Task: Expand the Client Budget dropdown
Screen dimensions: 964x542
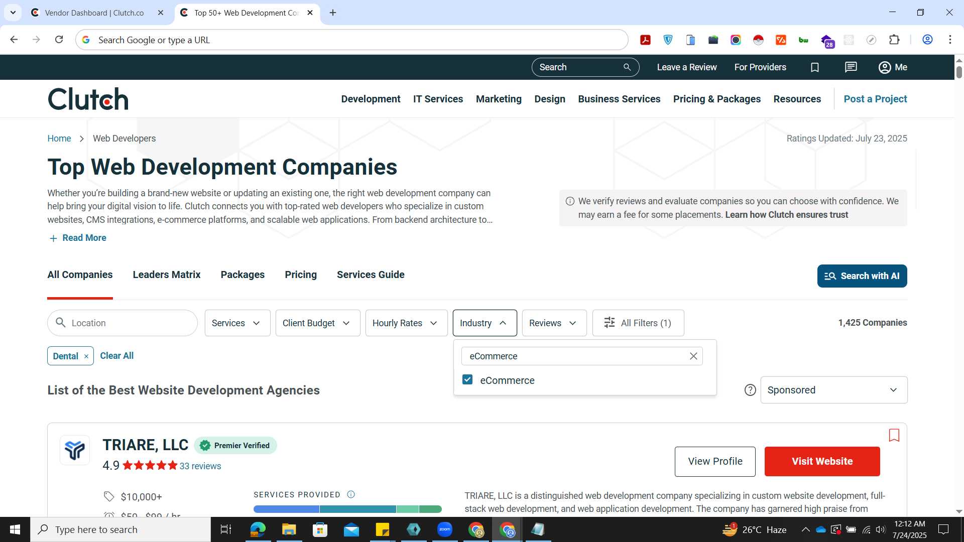Action: click(318, 323)
